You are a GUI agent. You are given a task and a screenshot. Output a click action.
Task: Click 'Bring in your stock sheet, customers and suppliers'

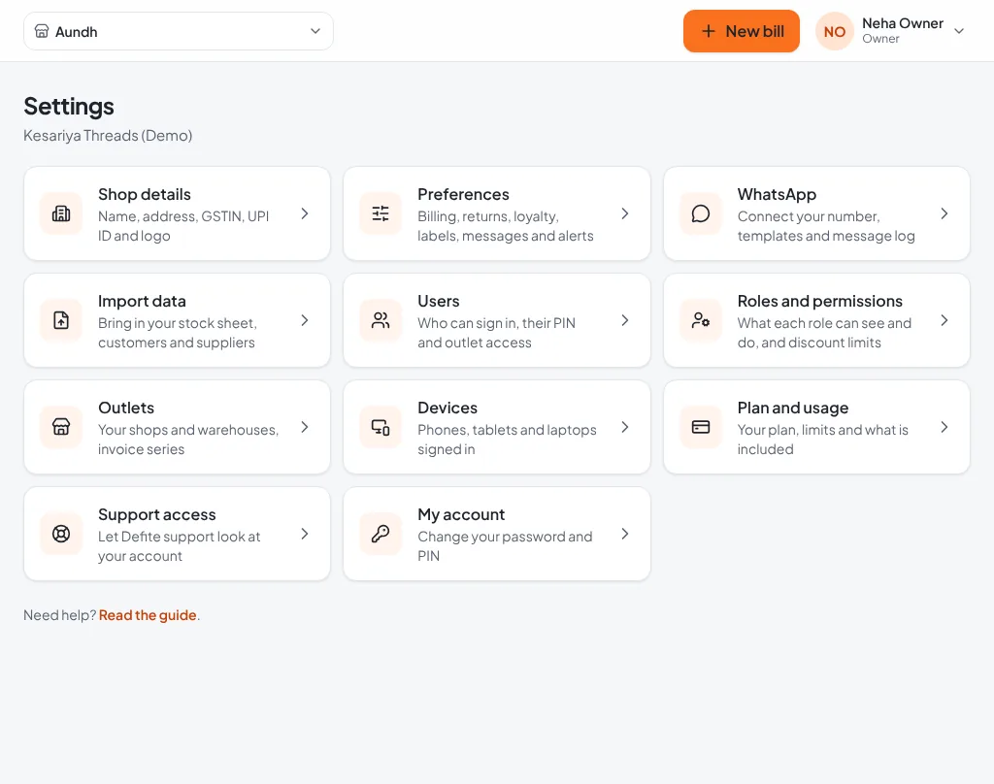[177, 333]
